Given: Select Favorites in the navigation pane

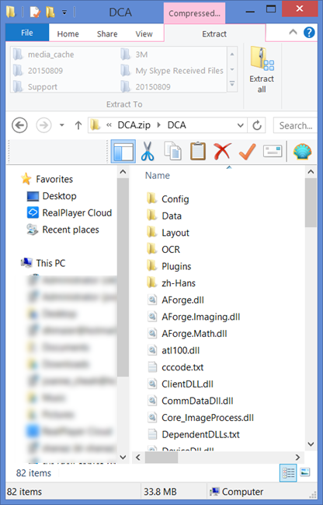Looking at the screenshot, I should (x=47, y=179).
